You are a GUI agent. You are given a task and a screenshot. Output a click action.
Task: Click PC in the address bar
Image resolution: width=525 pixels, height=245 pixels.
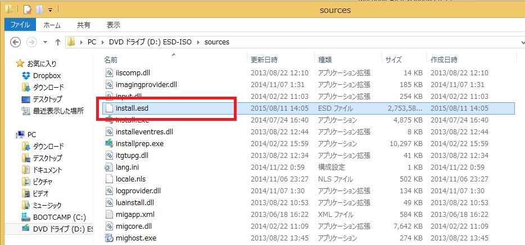pyautogui.click(x=92, y=42)
